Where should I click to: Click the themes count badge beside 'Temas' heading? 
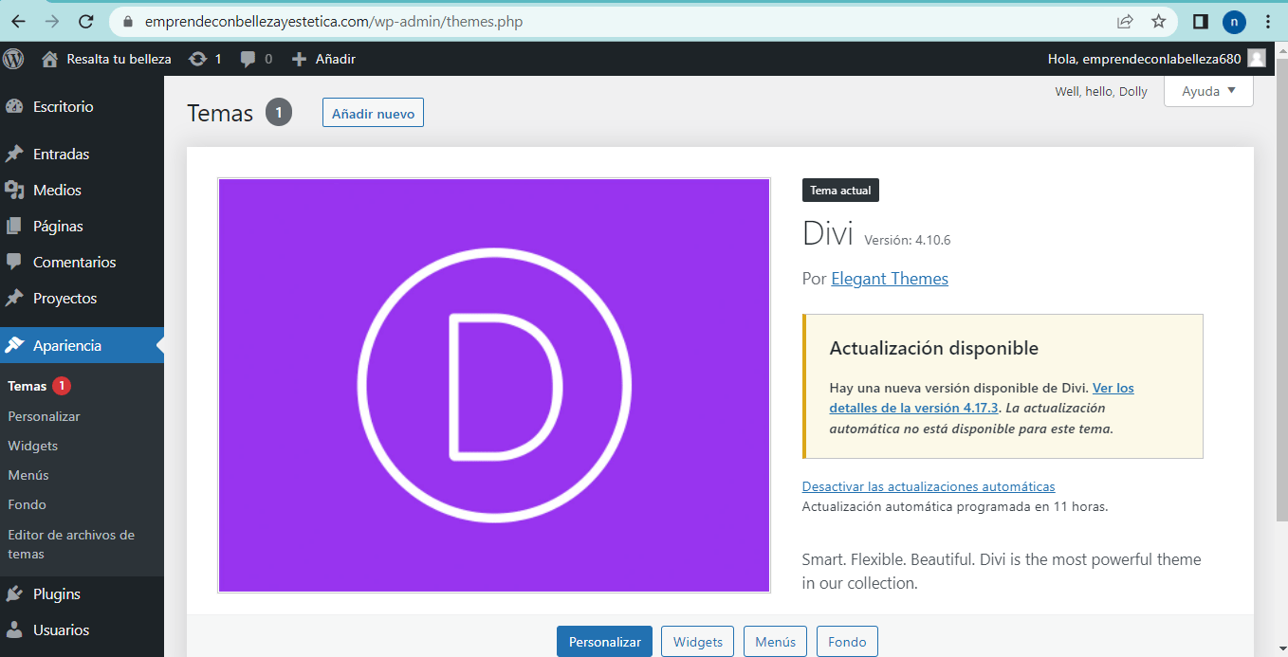[x=279, y=113]
